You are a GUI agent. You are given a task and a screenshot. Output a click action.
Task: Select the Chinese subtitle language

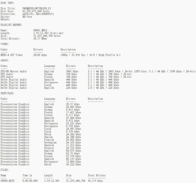pos(49,148)
